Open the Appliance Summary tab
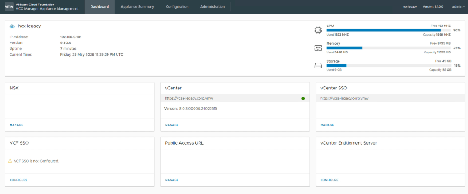Screen dimensions: 468x194 click(x=137, y=7)
